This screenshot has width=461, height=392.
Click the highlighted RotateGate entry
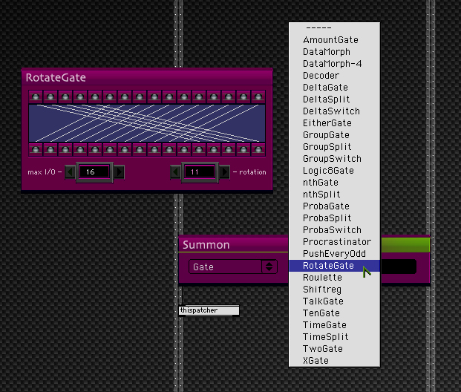[334, 266]
